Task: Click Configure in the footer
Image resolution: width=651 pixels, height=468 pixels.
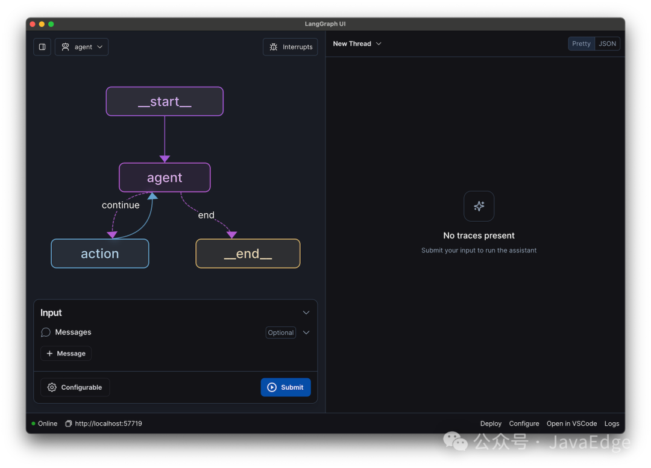Action: (524, 423)
